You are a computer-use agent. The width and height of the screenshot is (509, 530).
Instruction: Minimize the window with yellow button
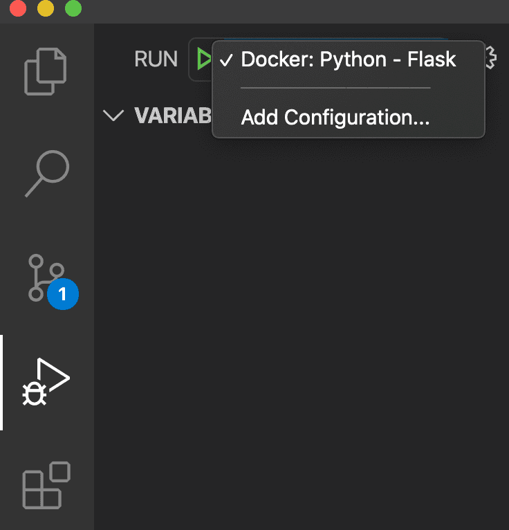coord(45,9)
